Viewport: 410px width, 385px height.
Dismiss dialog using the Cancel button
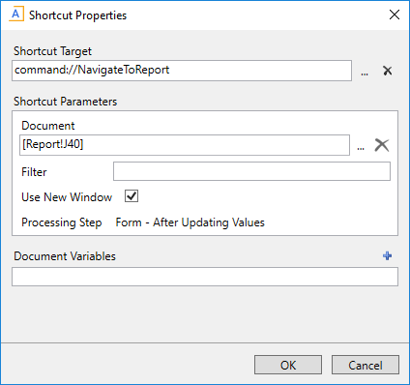[366, 365]
